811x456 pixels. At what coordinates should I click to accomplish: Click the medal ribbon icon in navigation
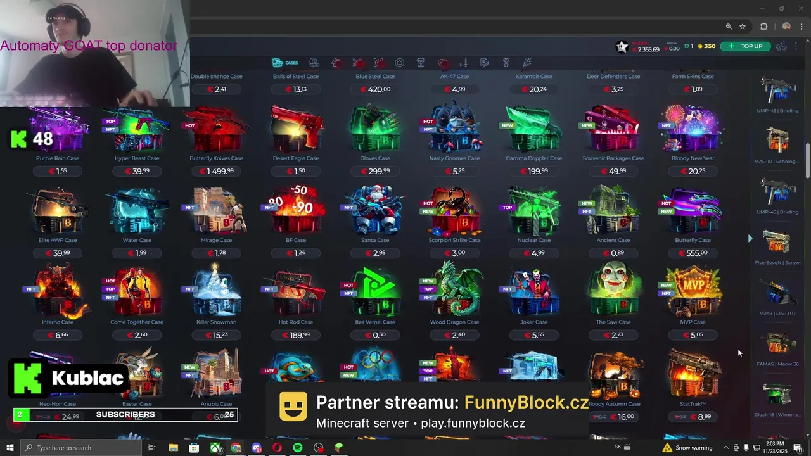(506, 63)
